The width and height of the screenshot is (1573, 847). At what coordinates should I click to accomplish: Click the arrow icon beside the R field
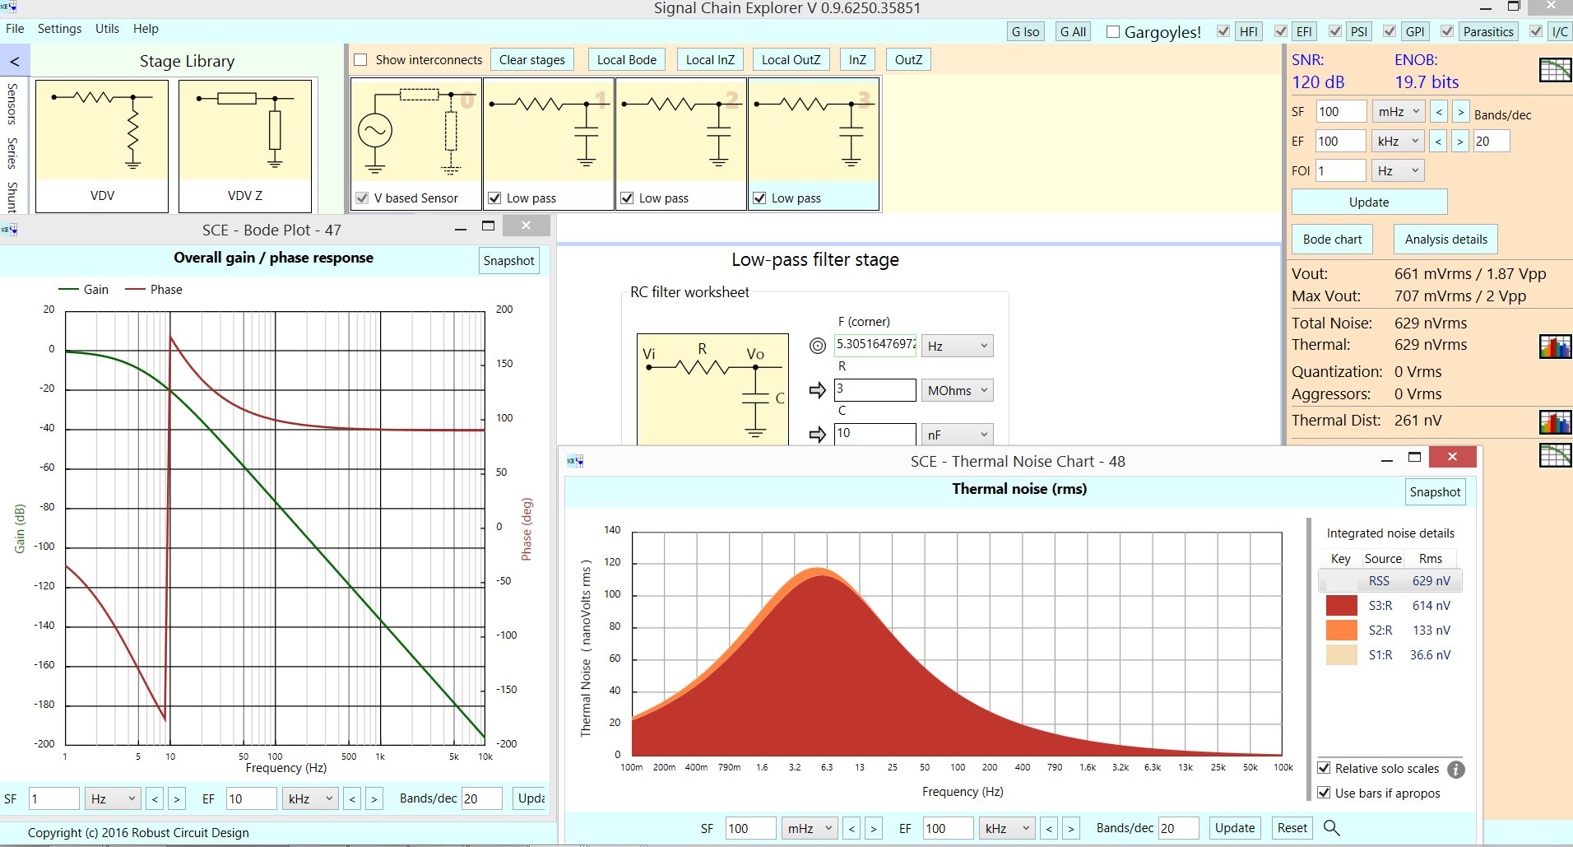(x=817, y=390)
